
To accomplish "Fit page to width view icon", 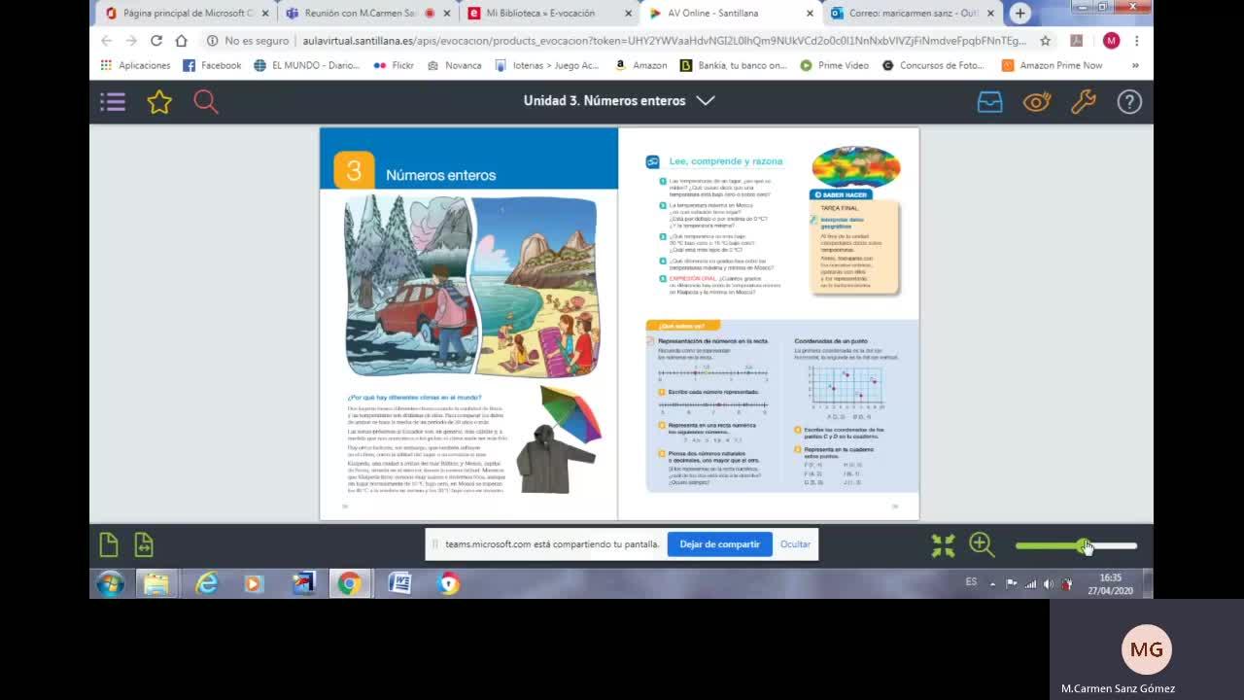I will point(144,545).
